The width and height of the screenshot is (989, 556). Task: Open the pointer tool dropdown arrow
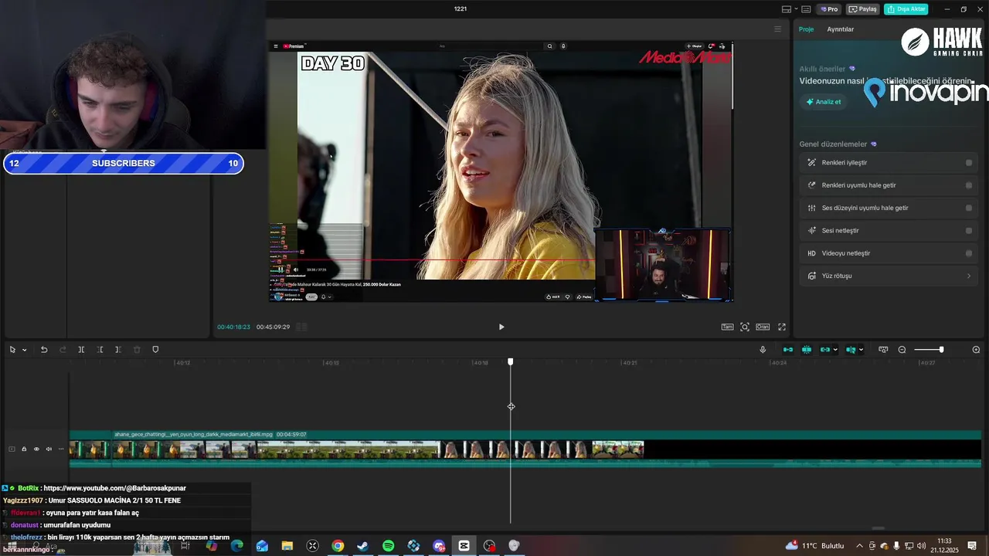[x=24, y=350]
